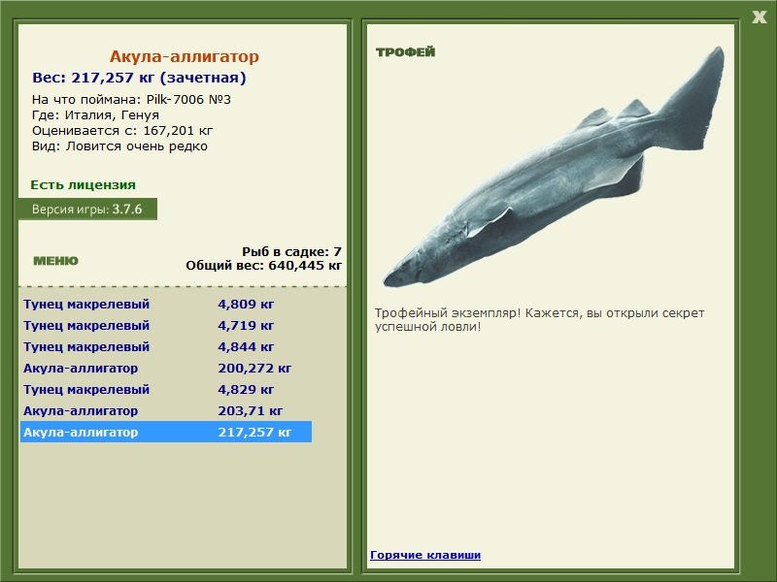
Task: Click the shark trophy image
Action: (554, 168)
